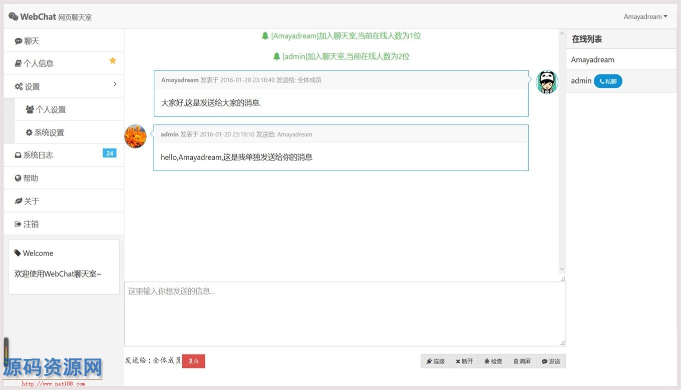
Task: Click the leaf icon beside 关于
Action: pyautogui.click(x=19, y=201)
